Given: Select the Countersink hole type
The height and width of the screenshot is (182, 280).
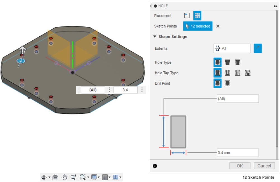Looking at the screenshot, I should pyautogui.click(x=237, y=63).
